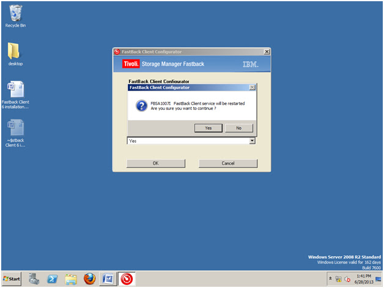
Task: Switch to FastBack Configurator taskbar button
Action: click(127, 279)
